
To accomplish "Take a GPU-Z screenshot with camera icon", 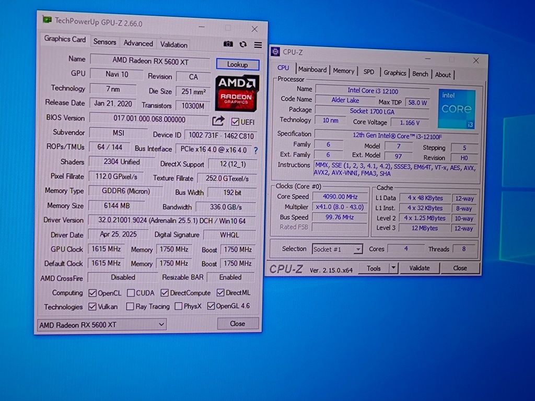I will pyautogui.click(x=228, y=44).
